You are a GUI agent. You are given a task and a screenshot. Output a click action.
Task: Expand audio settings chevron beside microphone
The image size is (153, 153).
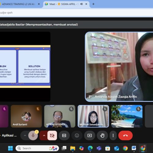[25, 136]
